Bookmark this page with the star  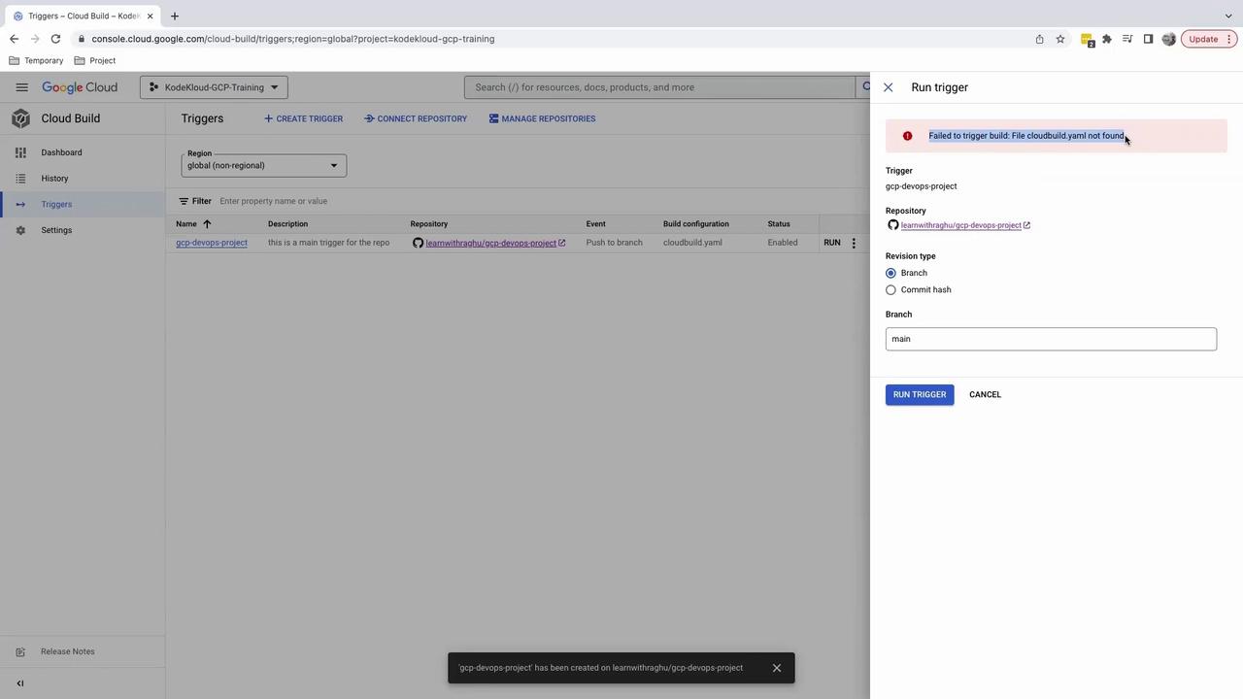[x=1060, y=39]
